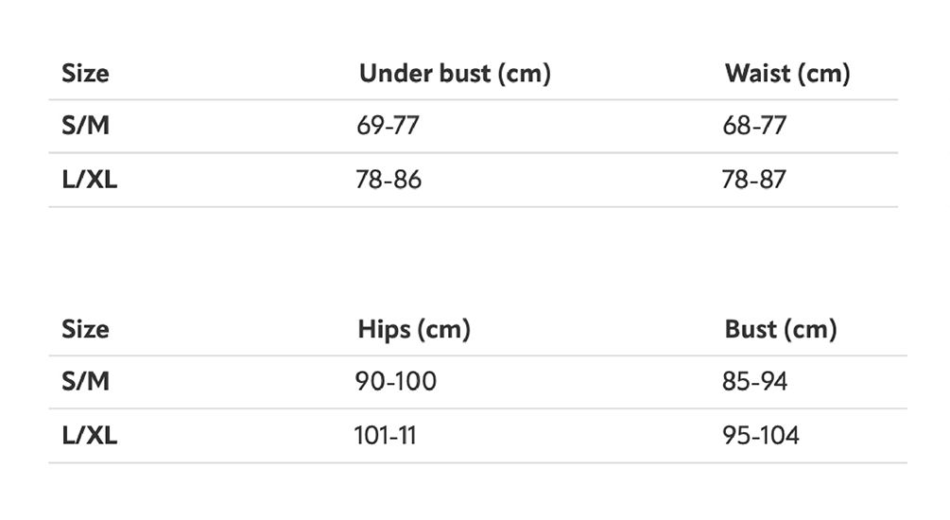Select S/M in the hips table
The height and width of the screenshot is (520, 950).
pyautogui.click(x=85, y=382)
